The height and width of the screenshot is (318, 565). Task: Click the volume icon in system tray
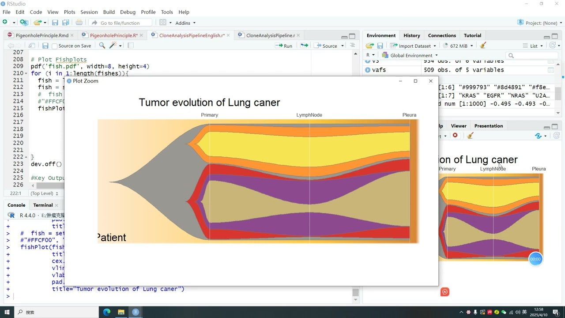point(518,312)
